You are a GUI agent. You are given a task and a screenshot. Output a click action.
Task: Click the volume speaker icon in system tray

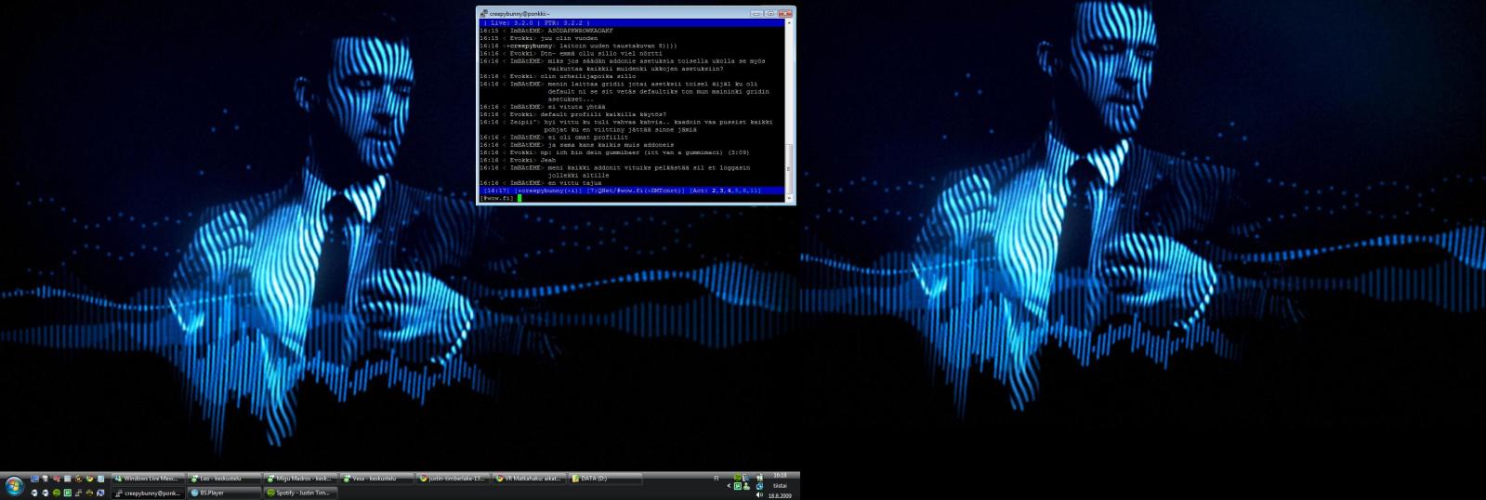(760, 494)
